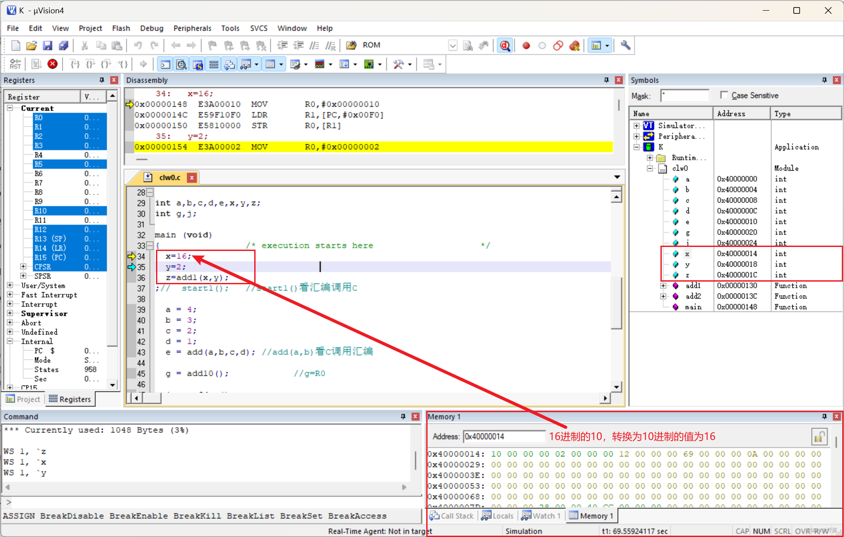Show the next statement arrow
The height and width of the screenshot is (537, 844).
coord(143,64)
